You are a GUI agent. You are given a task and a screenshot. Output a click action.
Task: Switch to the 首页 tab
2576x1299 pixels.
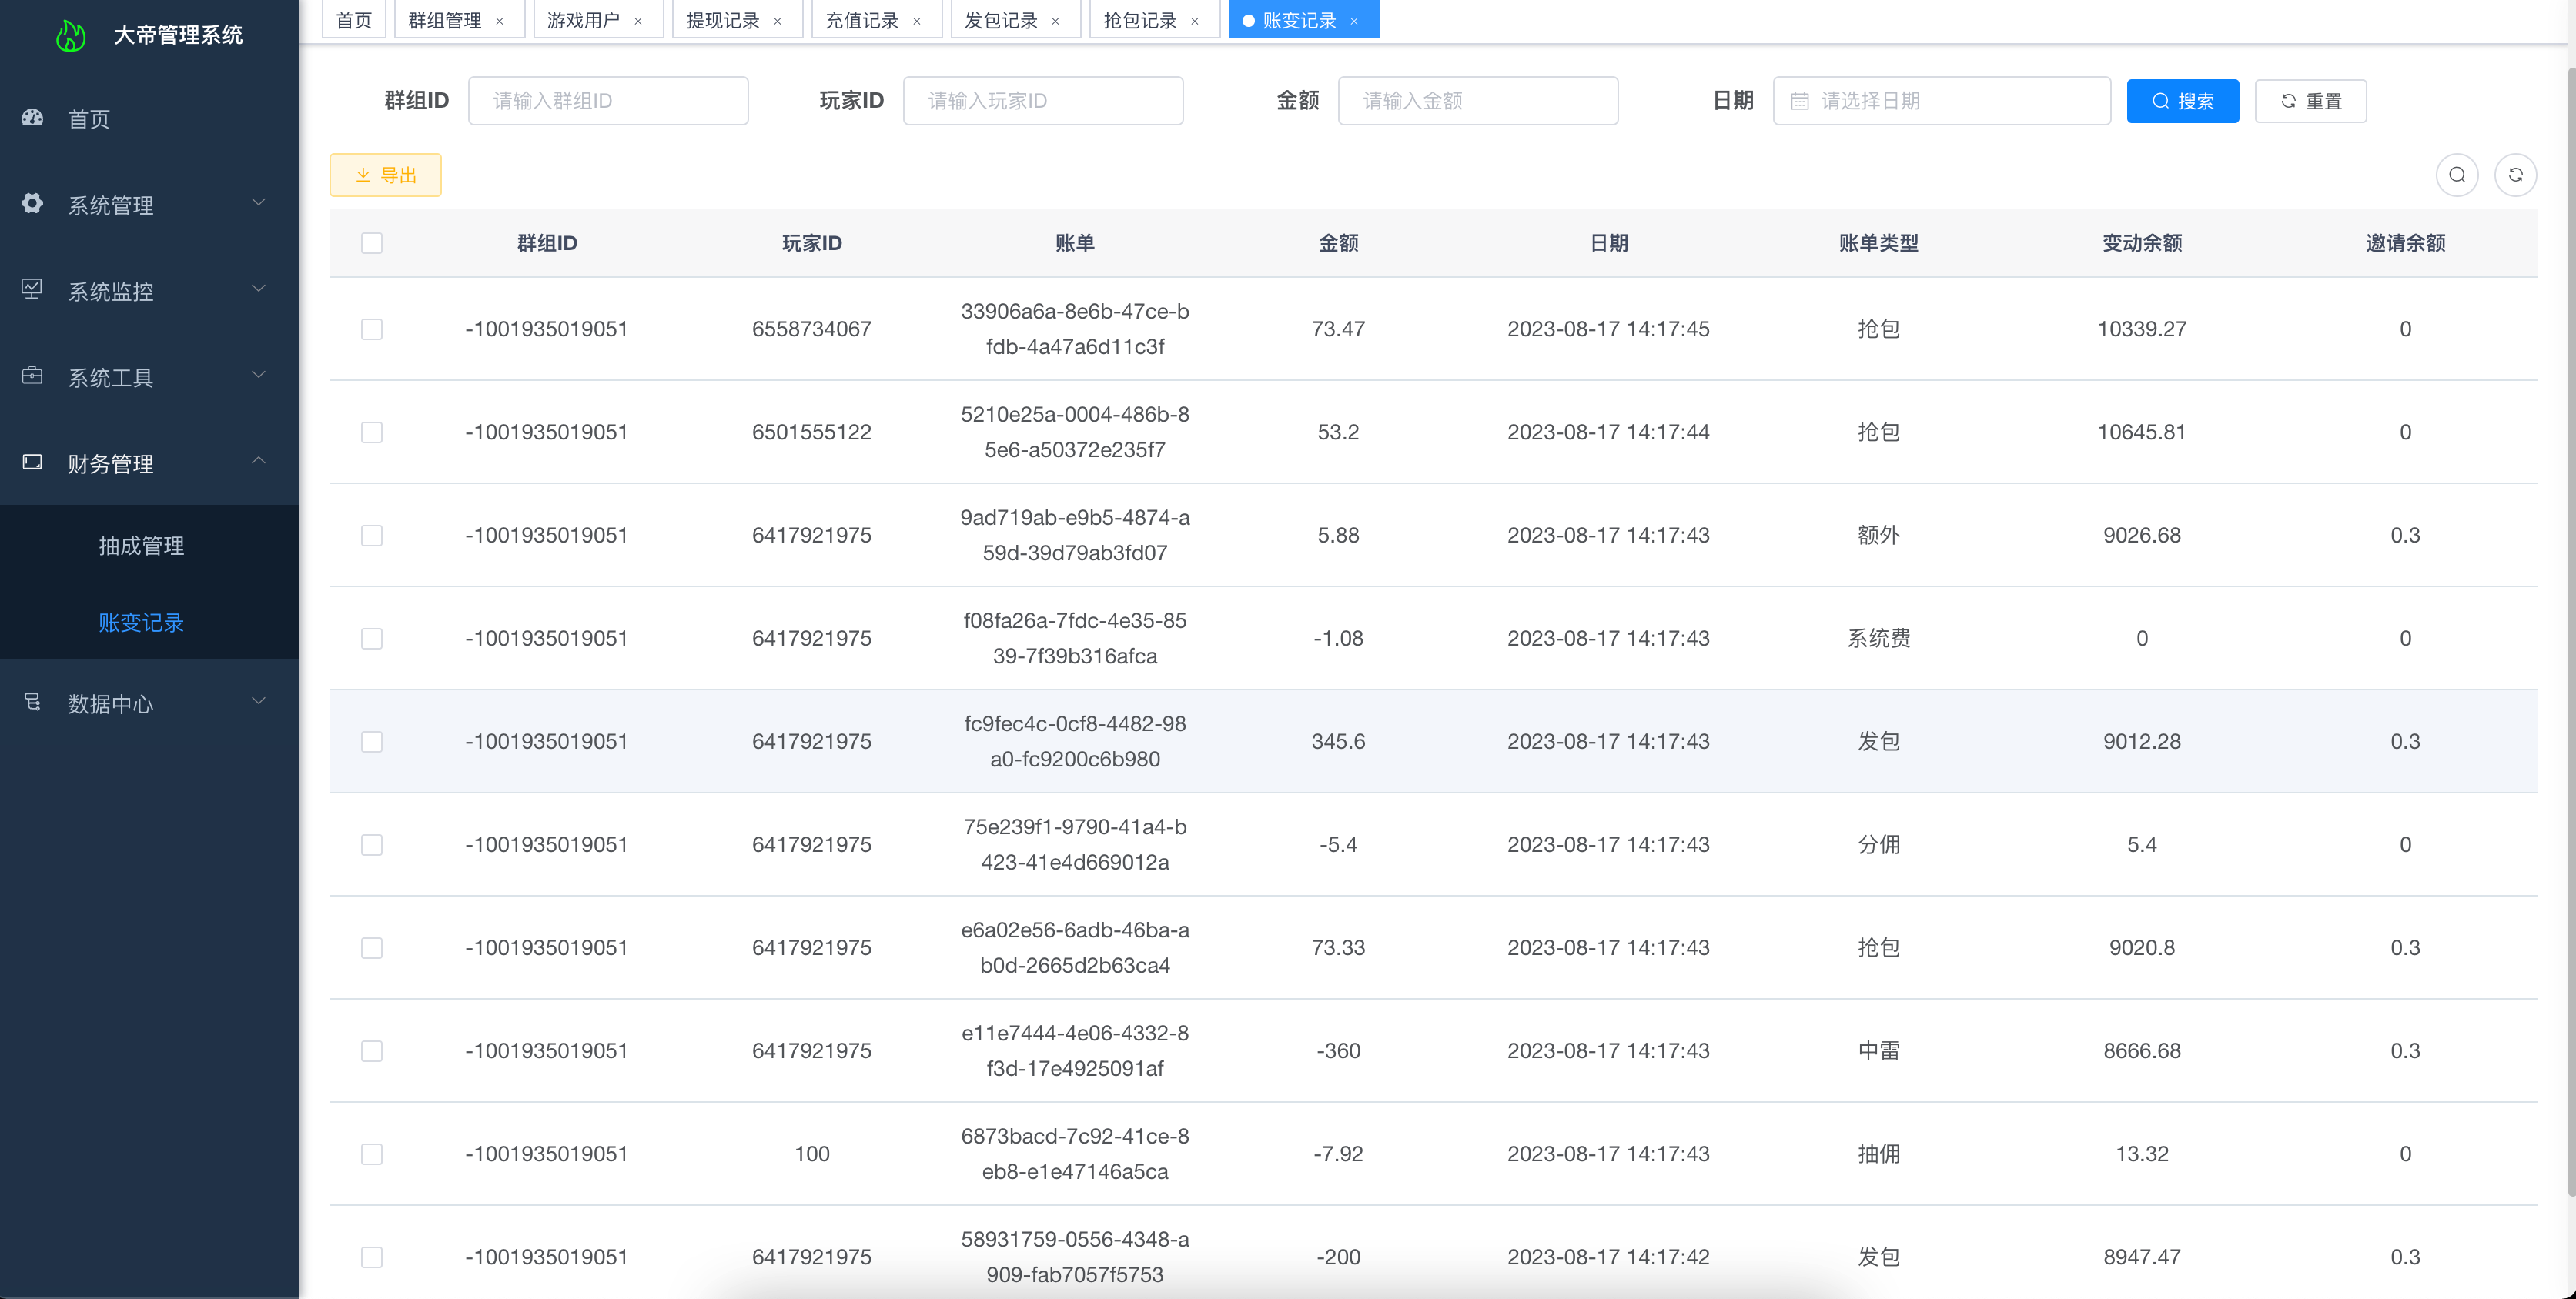pyautogui.click(x=354, y=20)
